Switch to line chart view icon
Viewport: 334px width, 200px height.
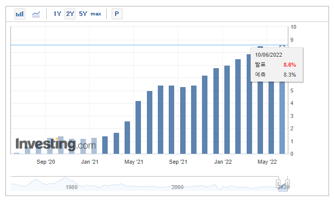point(36,14)
